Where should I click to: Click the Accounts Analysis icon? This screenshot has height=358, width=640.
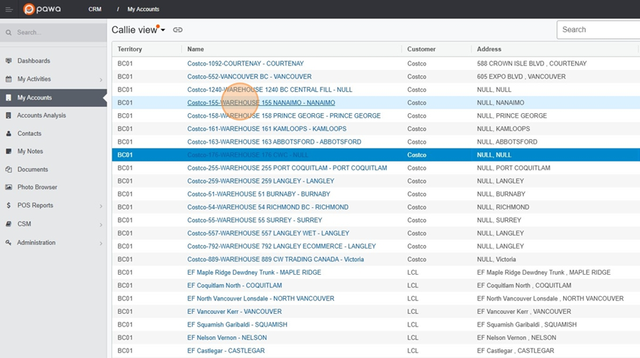(9, 115)
